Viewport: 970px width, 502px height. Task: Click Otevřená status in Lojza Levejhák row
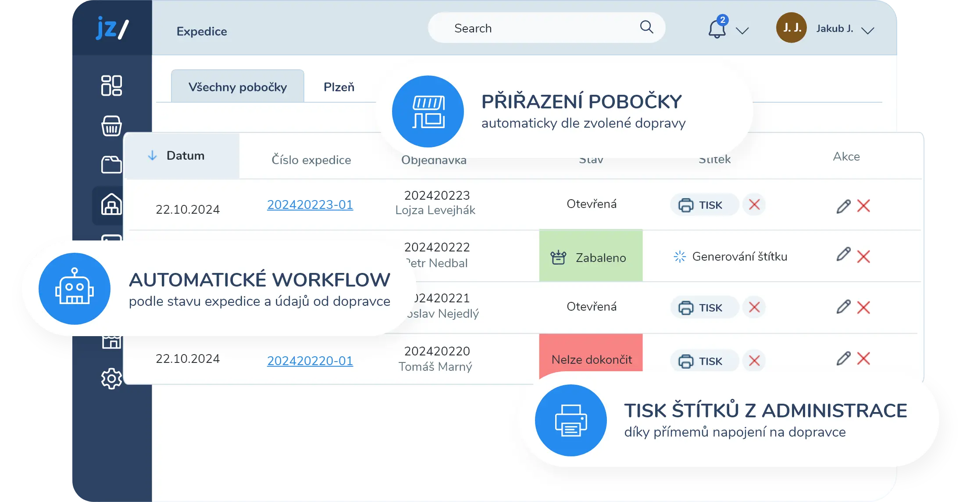(592, 204)
